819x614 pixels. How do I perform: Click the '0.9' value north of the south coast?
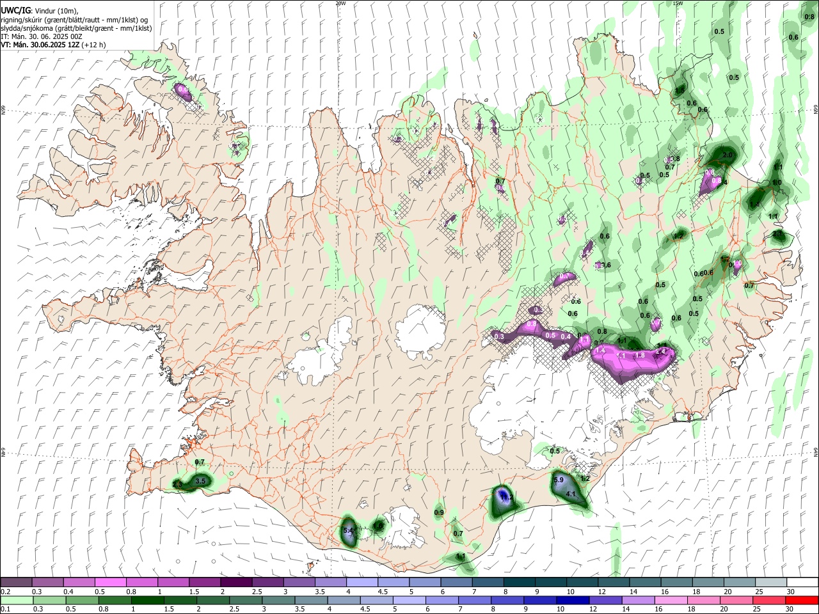[439, 513]
